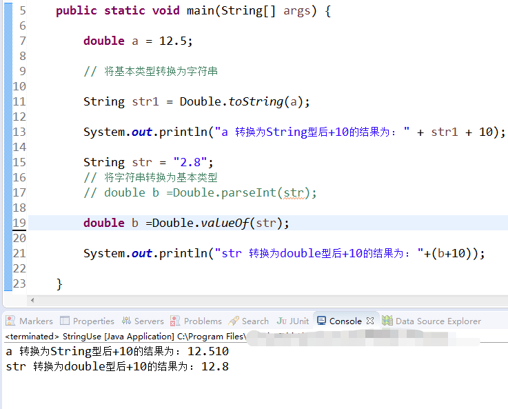Open the Data Source Explorer tab
The image size is (508, 409).
tap(431, 321)
